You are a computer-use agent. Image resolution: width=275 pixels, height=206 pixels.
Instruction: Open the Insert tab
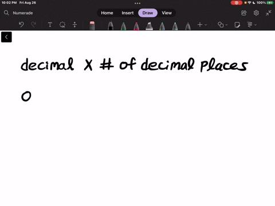(128, 13)
